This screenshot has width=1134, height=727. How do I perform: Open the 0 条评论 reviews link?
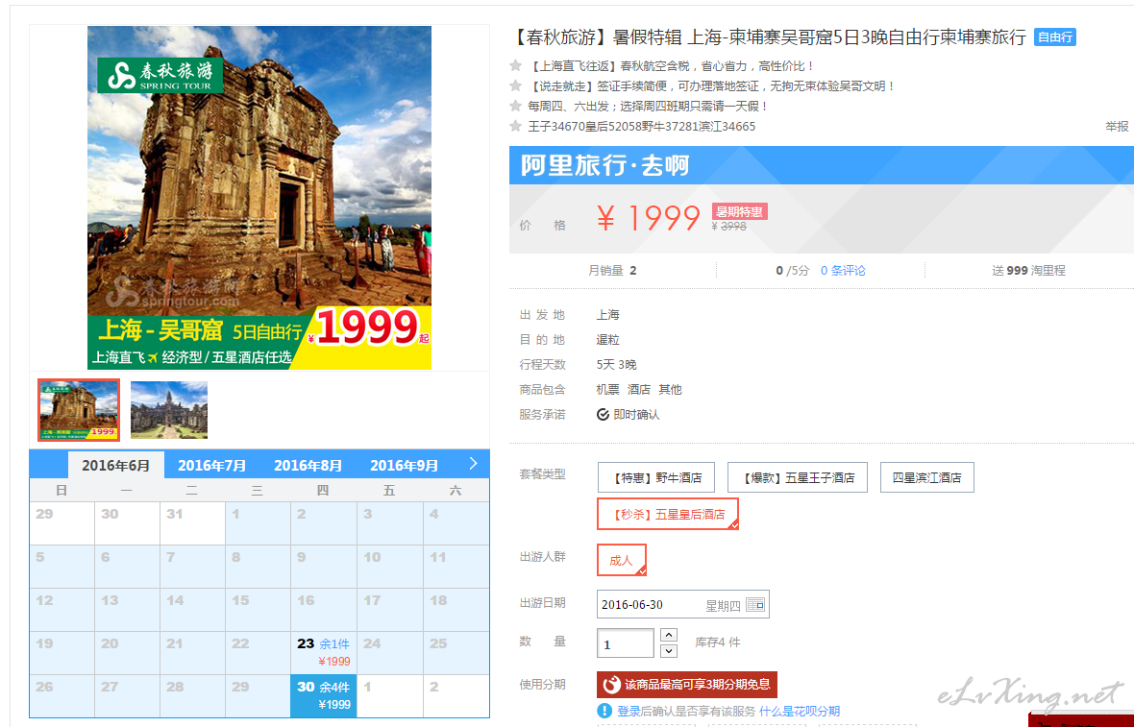point(843,270)
